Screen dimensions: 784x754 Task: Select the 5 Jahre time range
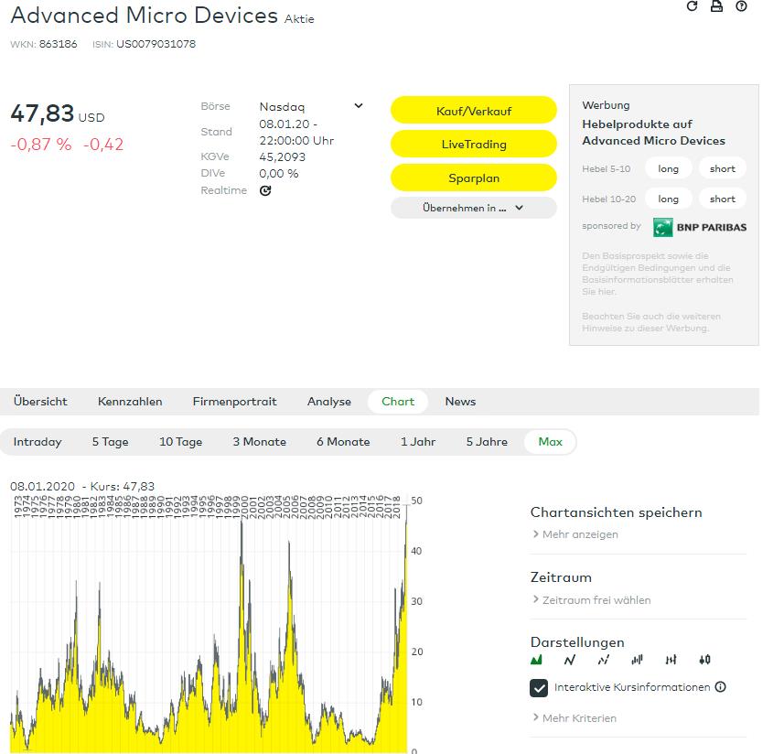click(486, 441)
